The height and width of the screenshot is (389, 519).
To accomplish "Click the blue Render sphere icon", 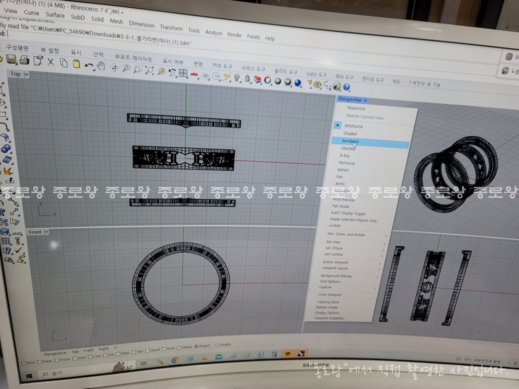I will (x=298, y=83).
